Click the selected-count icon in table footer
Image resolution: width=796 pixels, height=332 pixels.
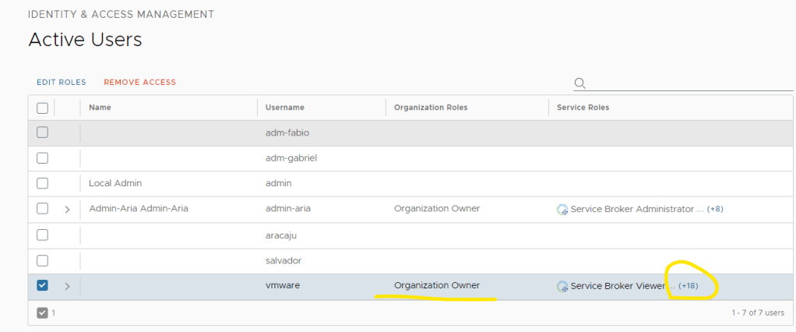[x=42, y=313]
